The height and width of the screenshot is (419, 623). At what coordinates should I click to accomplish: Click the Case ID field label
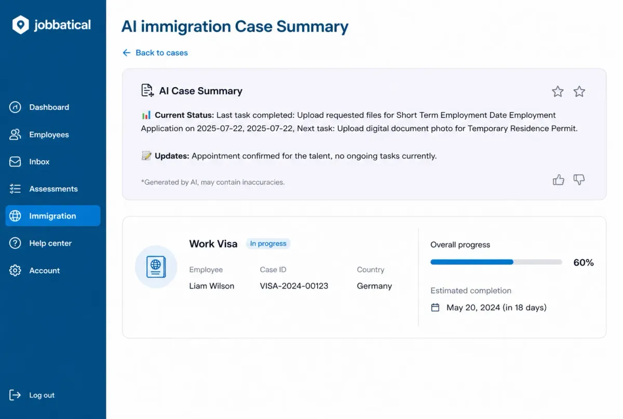(x=273, y=270)
